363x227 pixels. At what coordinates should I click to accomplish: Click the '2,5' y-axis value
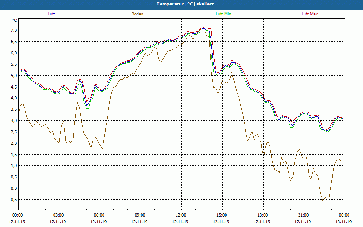(x=14, y=132)
